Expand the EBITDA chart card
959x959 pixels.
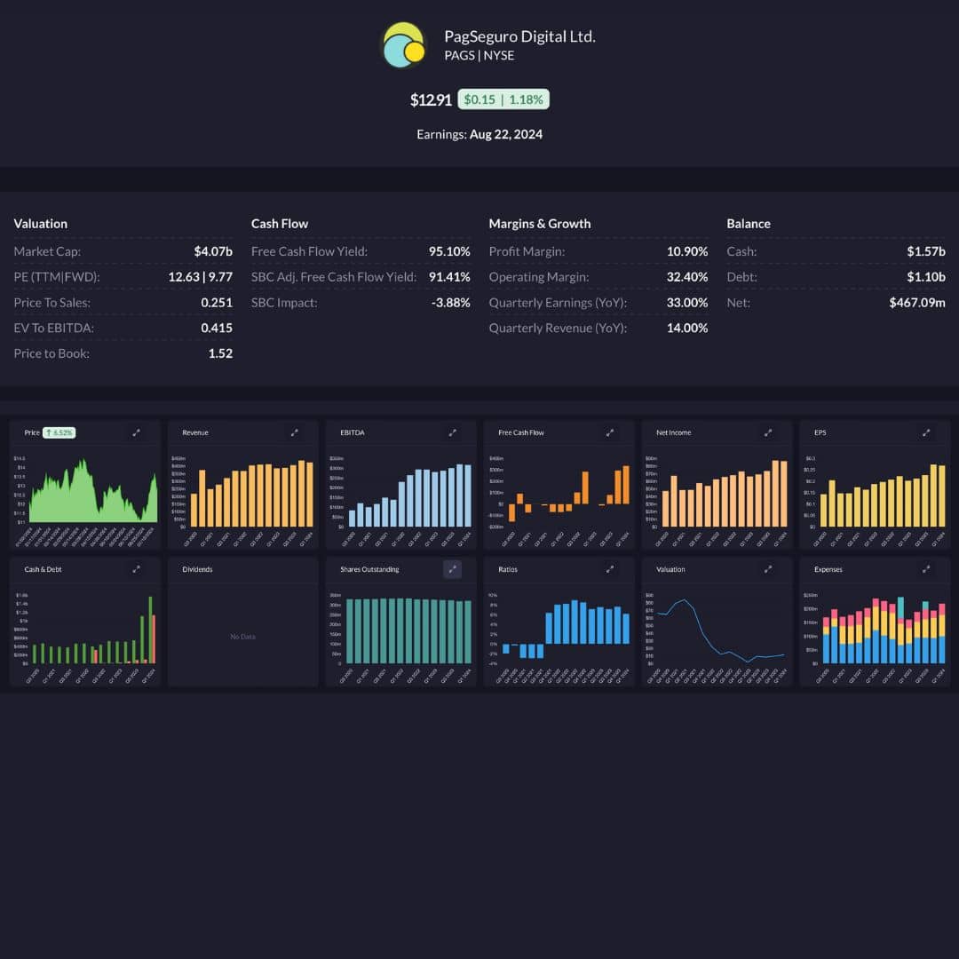point(452,433)
